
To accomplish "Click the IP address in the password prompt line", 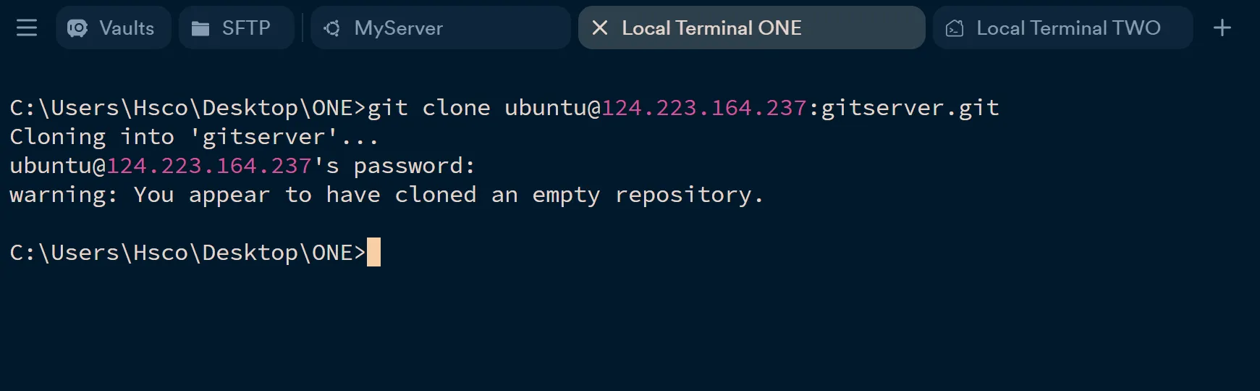I will coord(209,166).
